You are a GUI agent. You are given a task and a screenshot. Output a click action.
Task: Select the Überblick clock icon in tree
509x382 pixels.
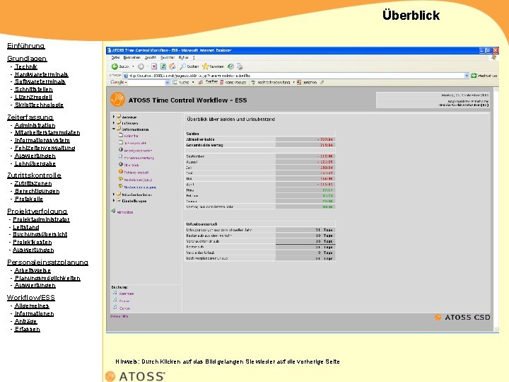(121, 164)
